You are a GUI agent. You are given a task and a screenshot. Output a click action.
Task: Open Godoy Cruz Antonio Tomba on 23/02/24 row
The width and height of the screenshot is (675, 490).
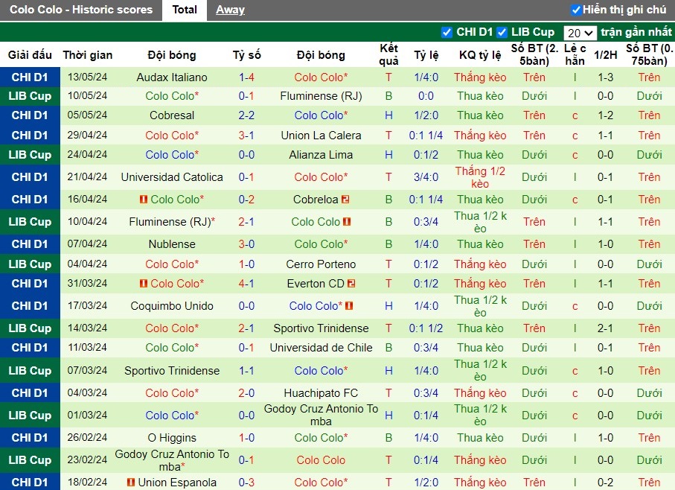click(172, 460)
